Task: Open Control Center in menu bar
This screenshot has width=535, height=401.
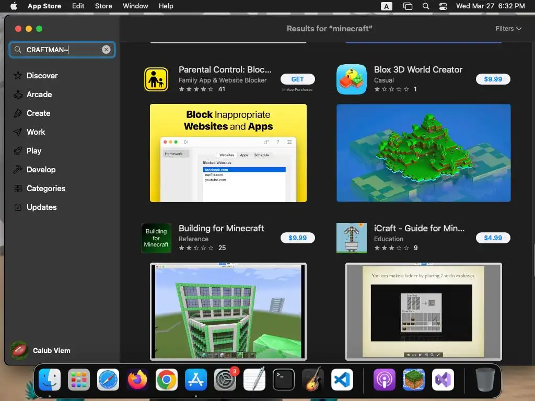Action: [x=443, y=6]
